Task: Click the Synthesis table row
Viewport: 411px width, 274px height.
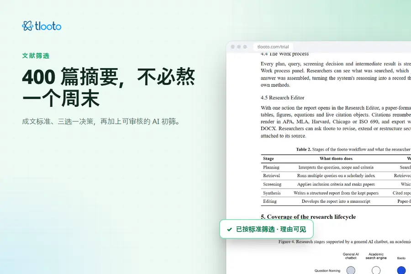Action: pyautogui.click(x=336, y=193)
